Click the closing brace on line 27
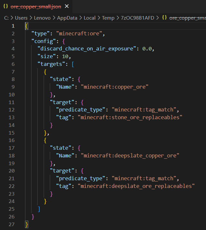 [27, 224]
